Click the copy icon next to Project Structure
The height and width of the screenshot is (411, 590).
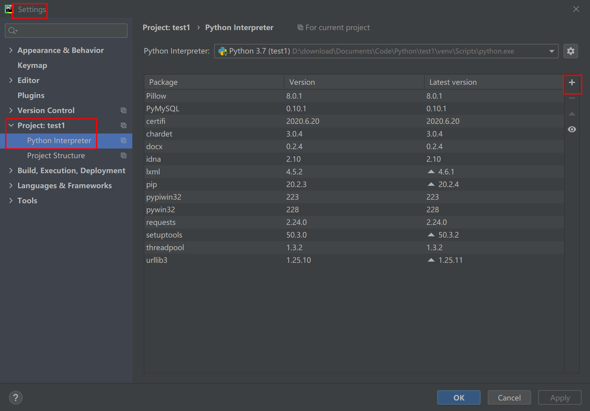click(x=124, y=155)
